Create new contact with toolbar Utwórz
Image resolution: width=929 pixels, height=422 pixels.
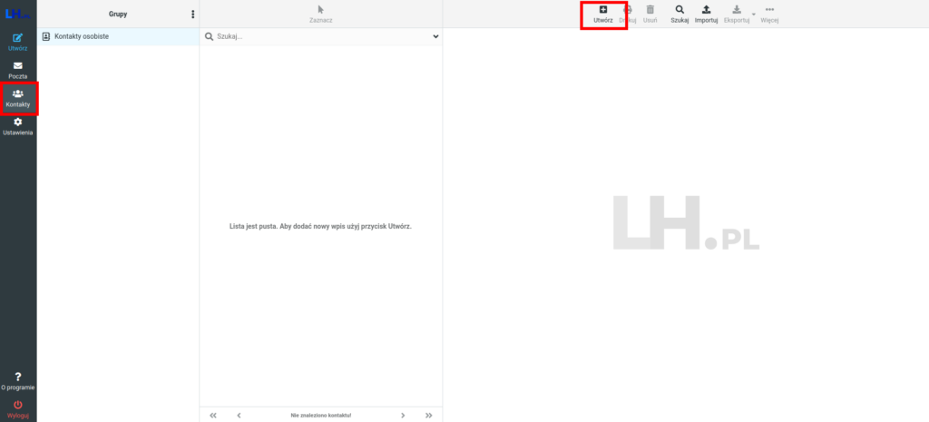pos(603,14)
